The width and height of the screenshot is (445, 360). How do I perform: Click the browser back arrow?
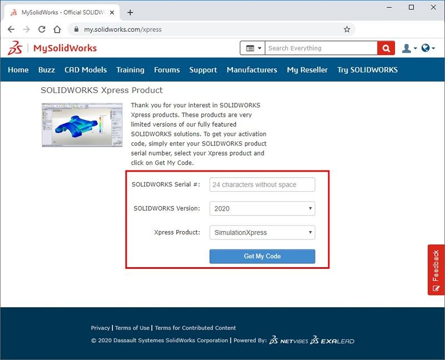(x=11, y=29)
